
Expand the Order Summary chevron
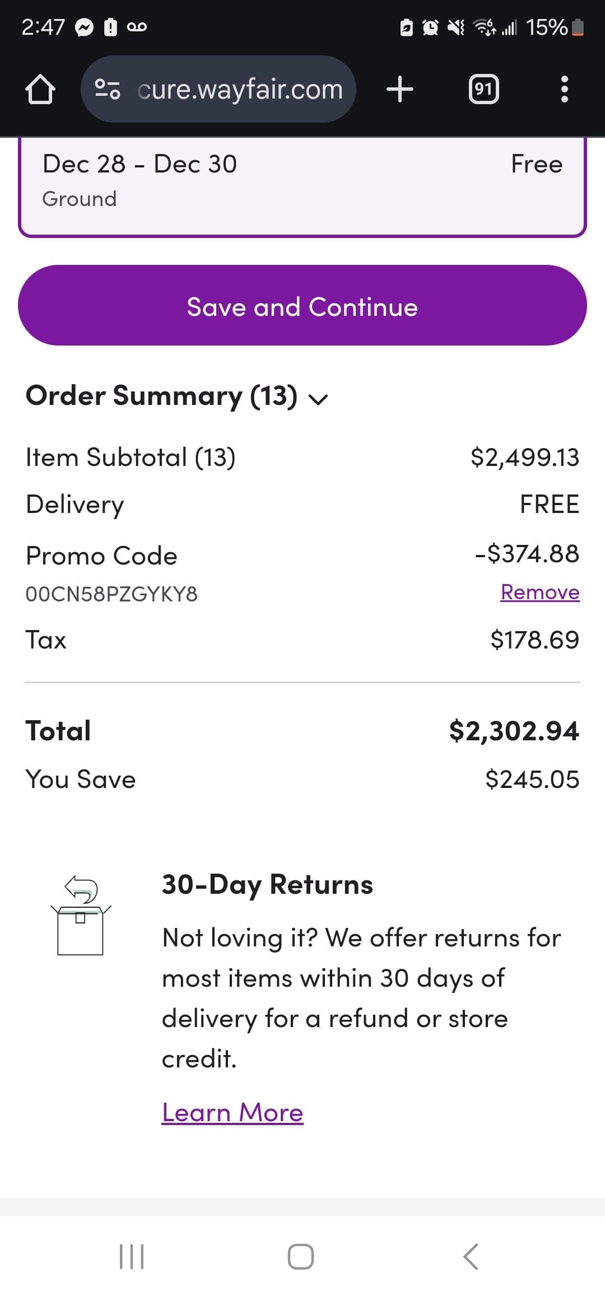coord(319,399)
